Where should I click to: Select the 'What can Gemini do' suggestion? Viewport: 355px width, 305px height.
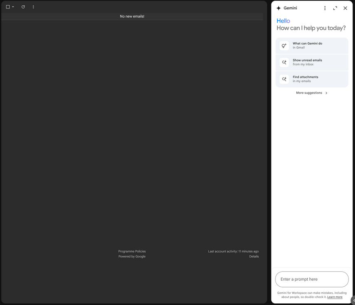[x=312, y=46]
